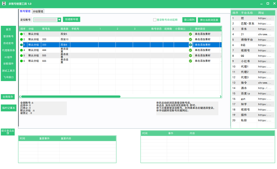Select platform 酒水 in the right list
This screenshot has height=169, width=277.
pyautogui.click(x=253, y=88)
